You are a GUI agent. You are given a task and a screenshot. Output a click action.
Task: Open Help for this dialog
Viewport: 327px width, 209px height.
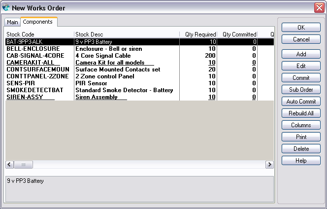(301, 161)
